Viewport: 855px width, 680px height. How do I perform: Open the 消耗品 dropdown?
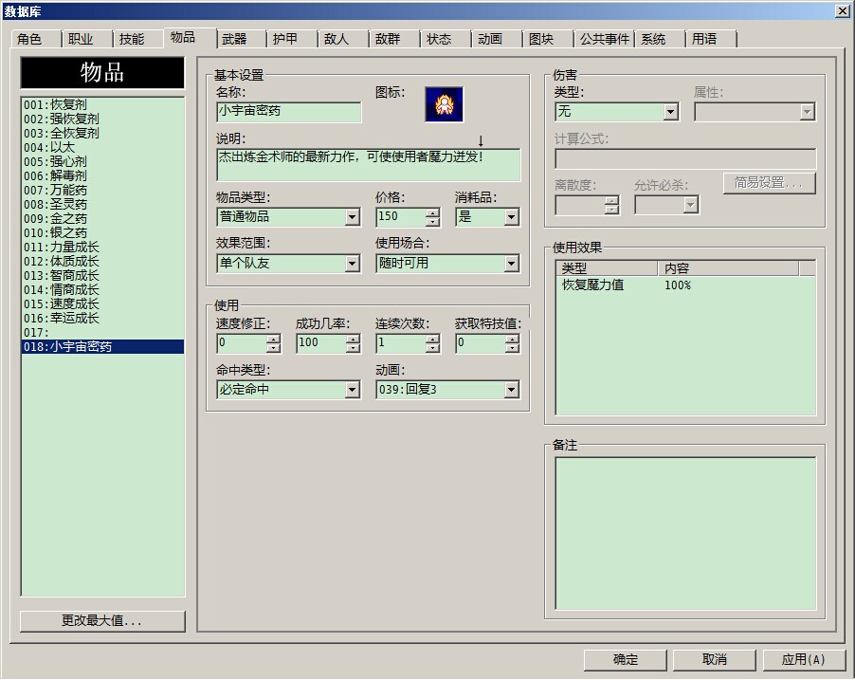pyautogui.click(x=511, y=217)
